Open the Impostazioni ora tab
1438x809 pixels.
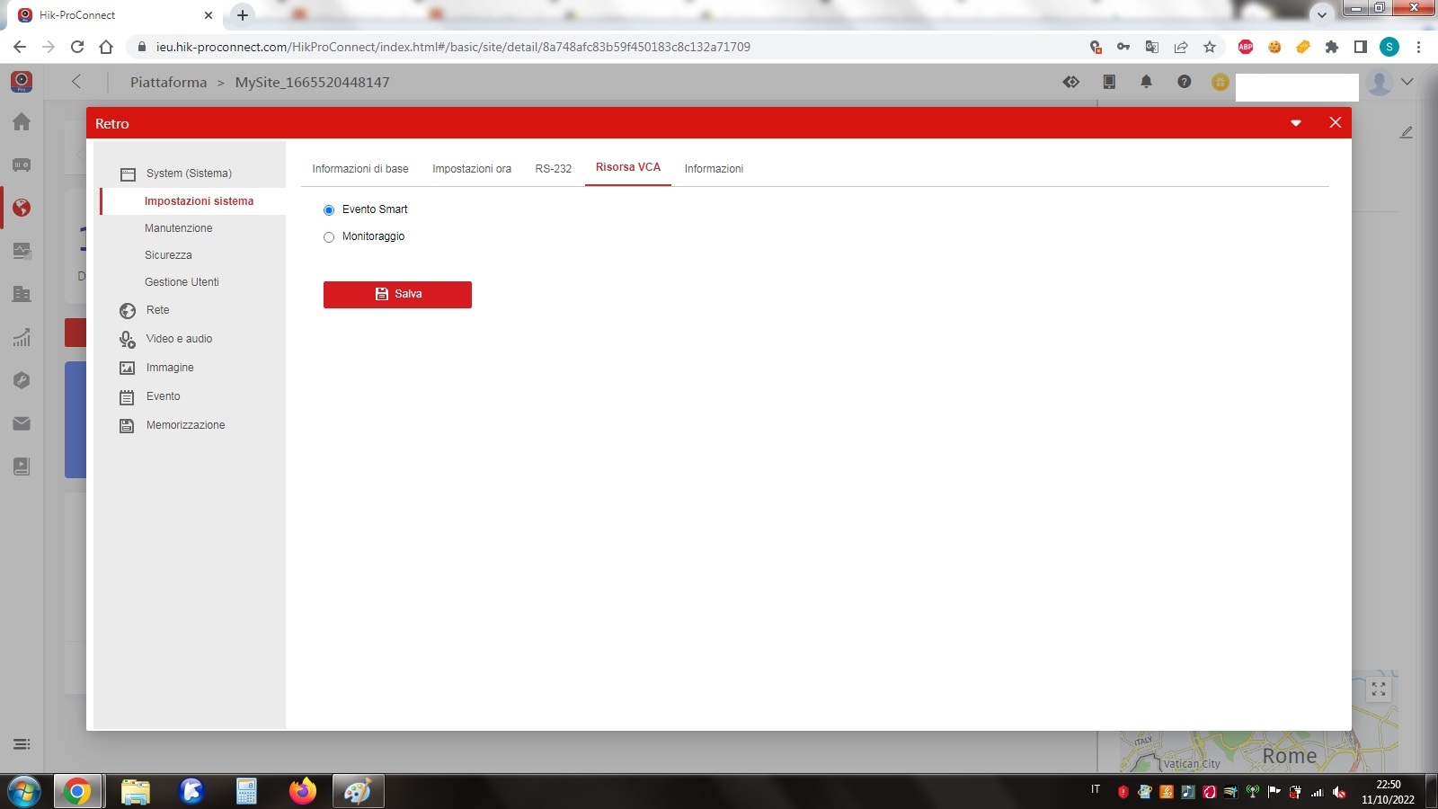click(471, 169)
